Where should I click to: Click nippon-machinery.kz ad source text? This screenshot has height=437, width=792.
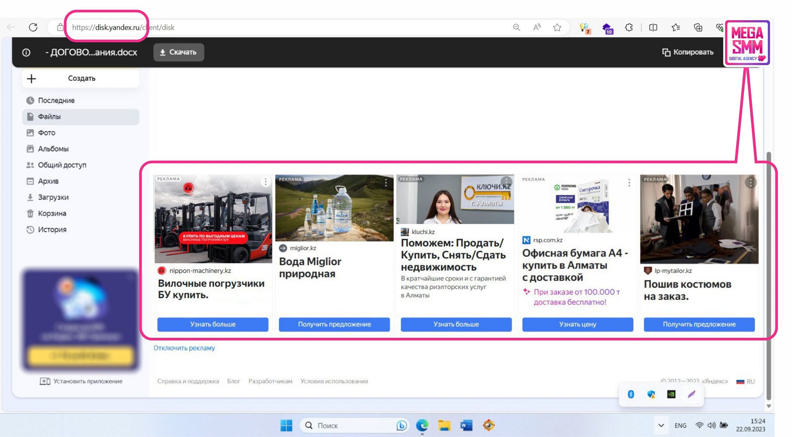tap(200, 271)
